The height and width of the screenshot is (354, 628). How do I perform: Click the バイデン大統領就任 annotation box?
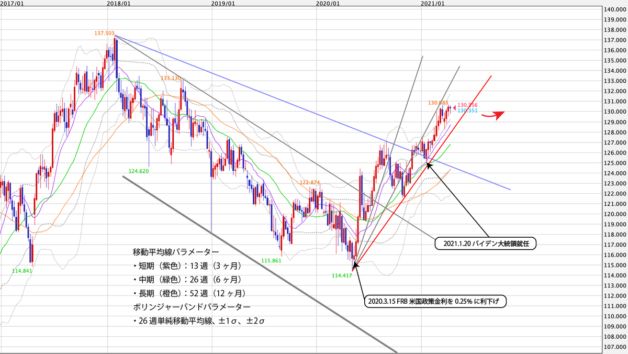(x=485, y=244)
